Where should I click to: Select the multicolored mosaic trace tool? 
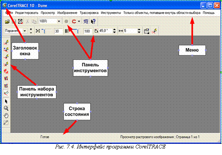6,78
